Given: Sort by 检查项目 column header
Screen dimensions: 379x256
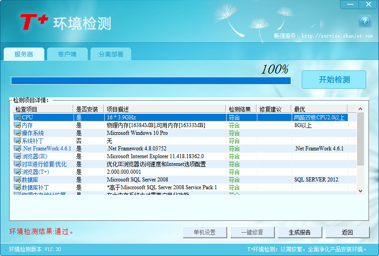Looking at the screenshot, I should click(x=43, y=109).
